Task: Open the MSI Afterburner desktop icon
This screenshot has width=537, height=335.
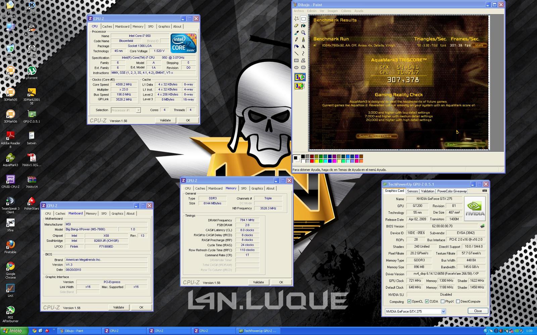Action: pyautogui.click(x=10, y=314)
